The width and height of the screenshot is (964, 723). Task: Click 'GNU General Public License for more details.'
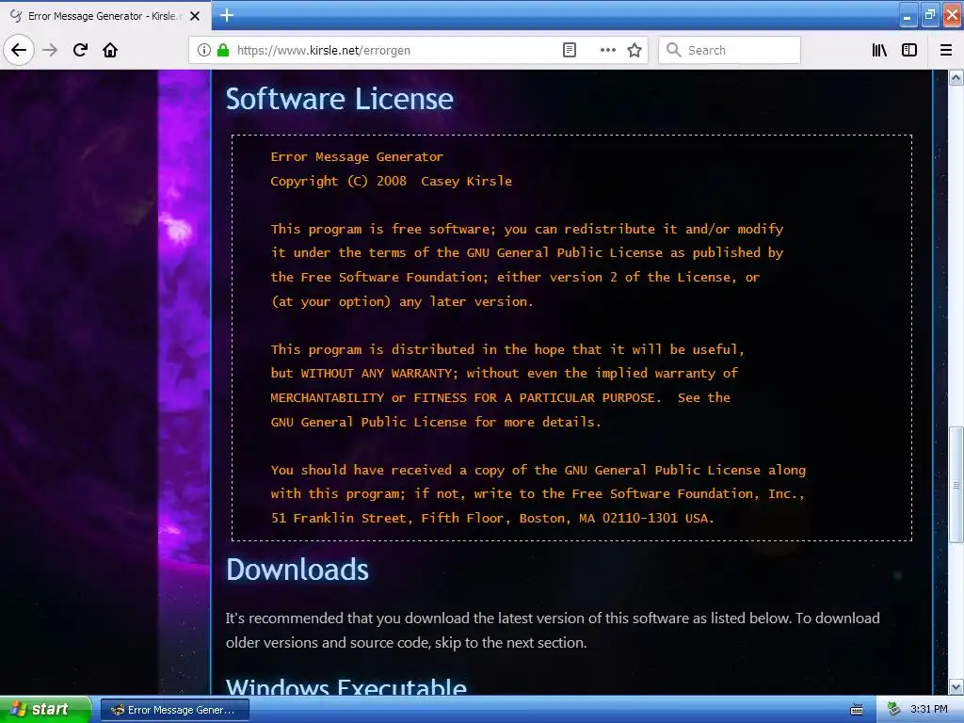tap(436, 422)
